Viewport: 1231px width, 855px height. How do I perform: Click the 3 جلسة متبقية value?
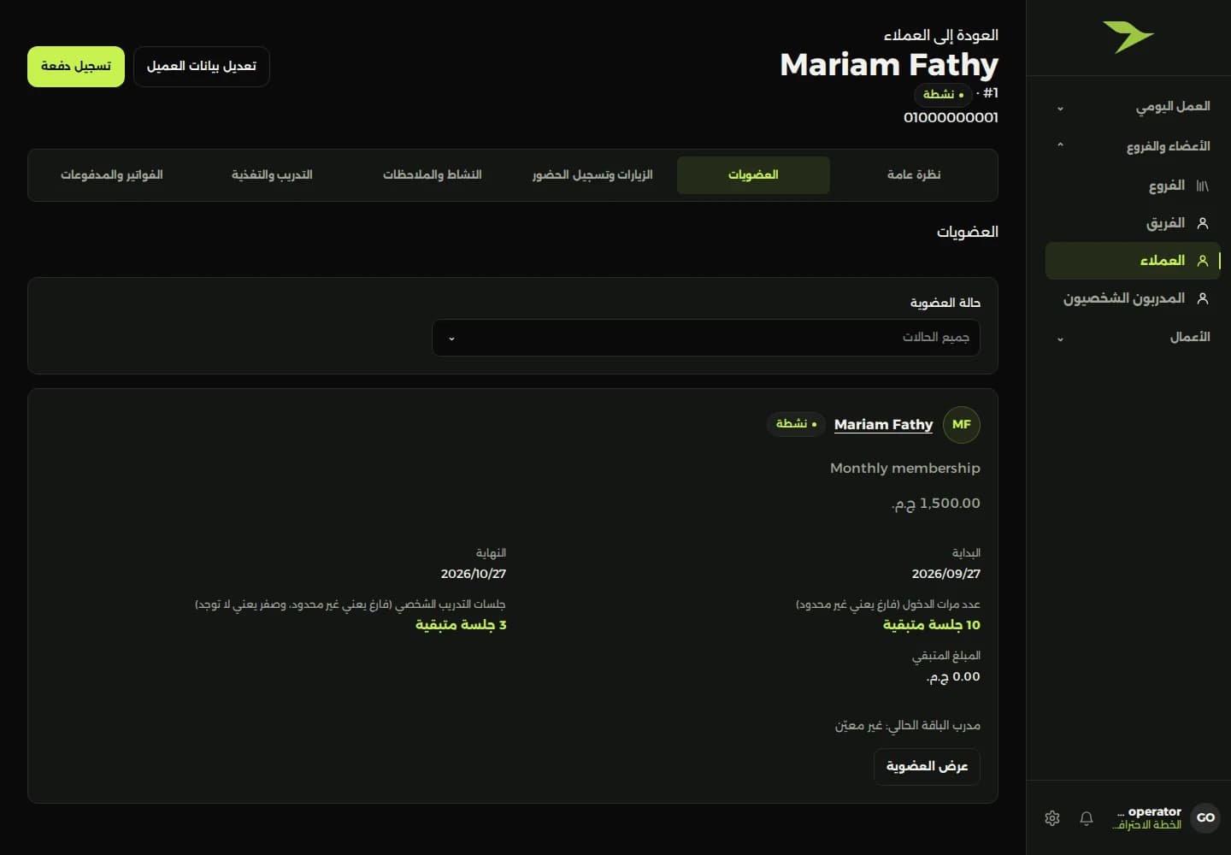(x=461, y=625)
